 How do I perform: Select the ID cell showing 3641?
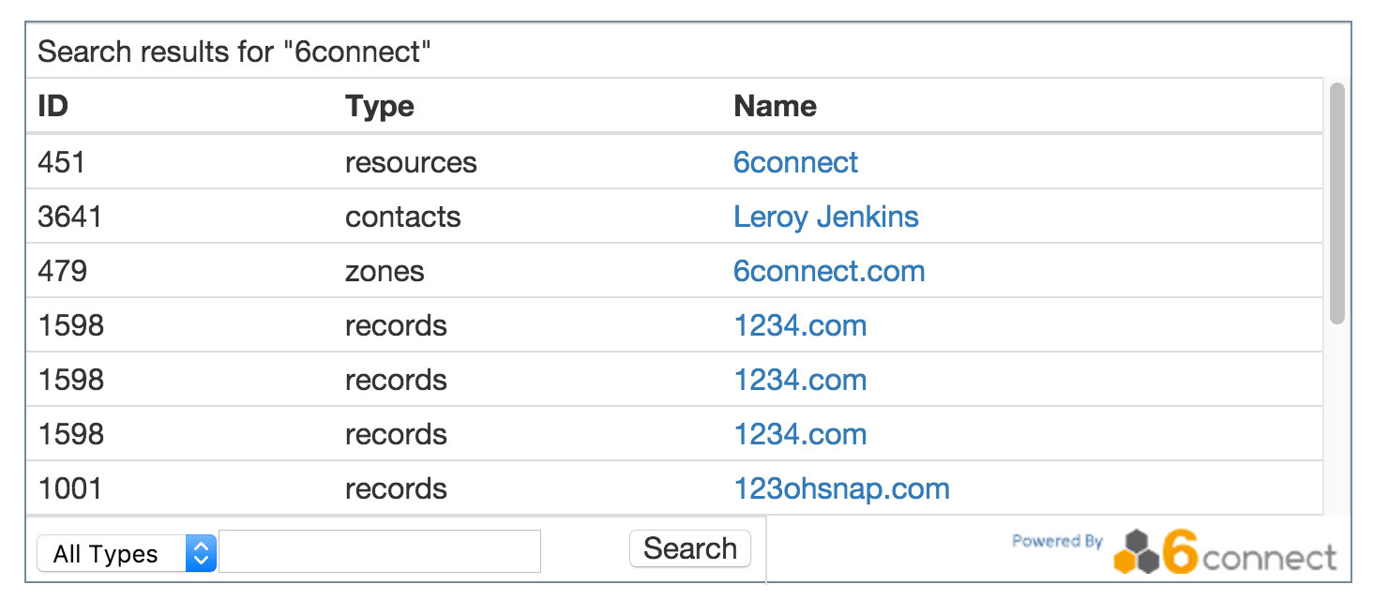pyautogui.click(x=69, y=217)
